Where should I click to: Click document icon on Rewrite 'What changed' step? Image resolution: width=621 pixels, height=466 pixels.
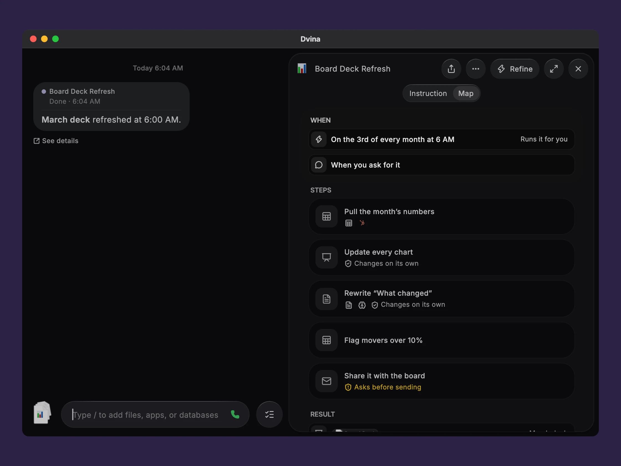click(x=326, y=299)
